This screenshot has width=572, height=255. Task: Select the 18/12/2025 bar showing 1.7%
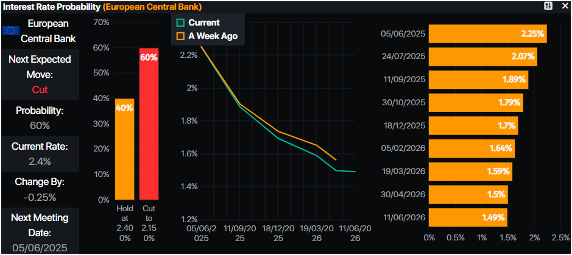[x=473, y=125]
